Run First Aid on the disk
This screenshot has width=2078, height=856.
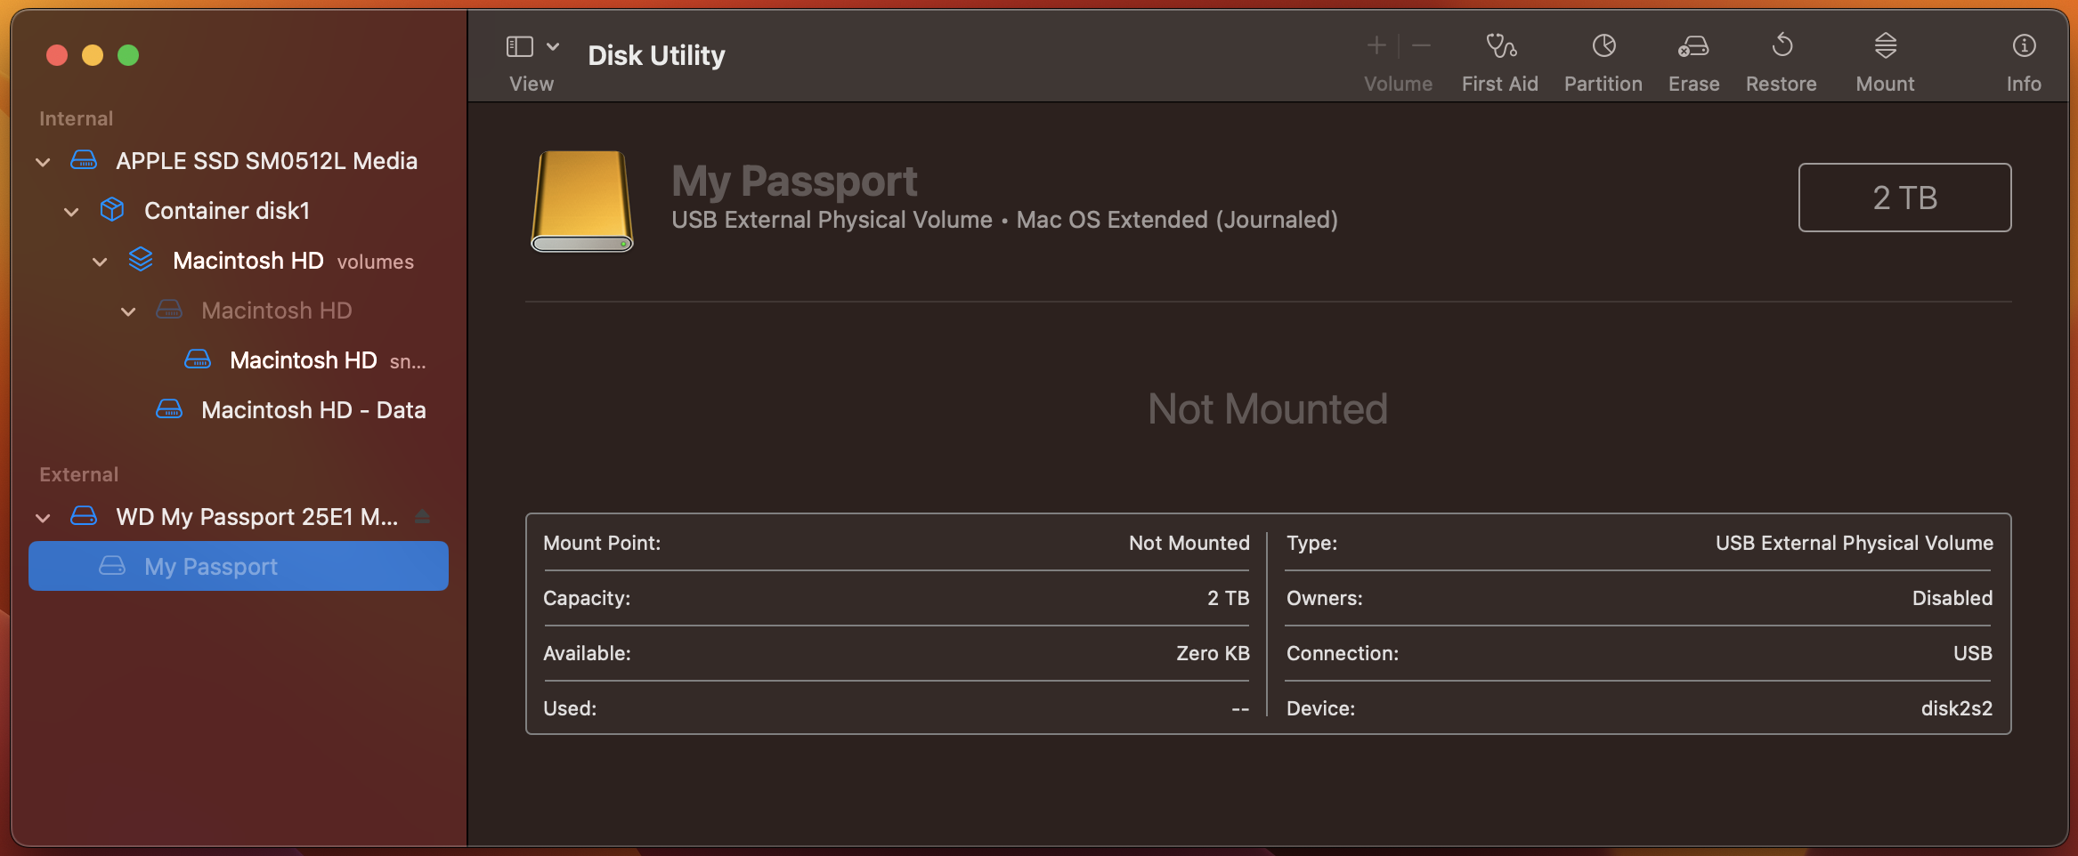tap(1500, 46)
